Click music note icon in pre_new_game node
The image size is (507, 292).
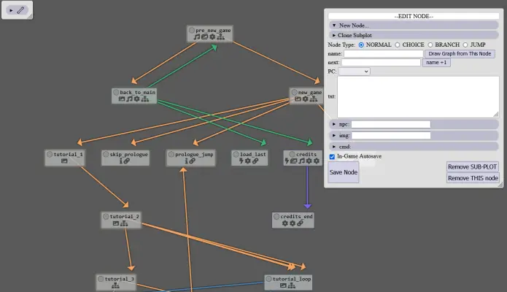coord(196,37)
